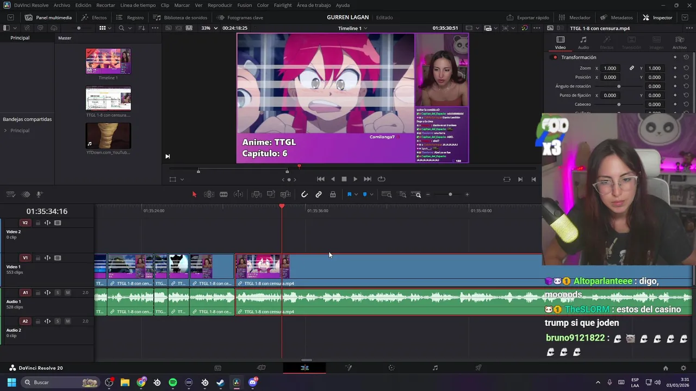Viewport: 696px width, 391px height.
Task: Click the Overwrite clip icon
Action: [271, 194]
